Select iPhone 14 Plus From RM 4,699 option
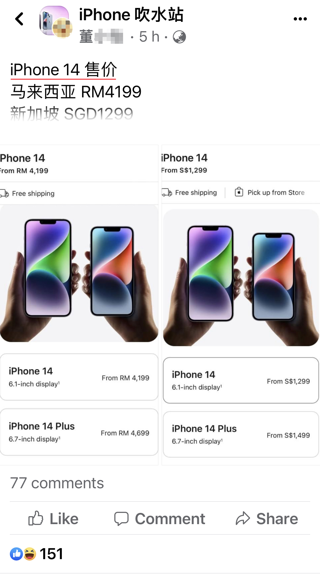320x575 pixels. [79, 432]
